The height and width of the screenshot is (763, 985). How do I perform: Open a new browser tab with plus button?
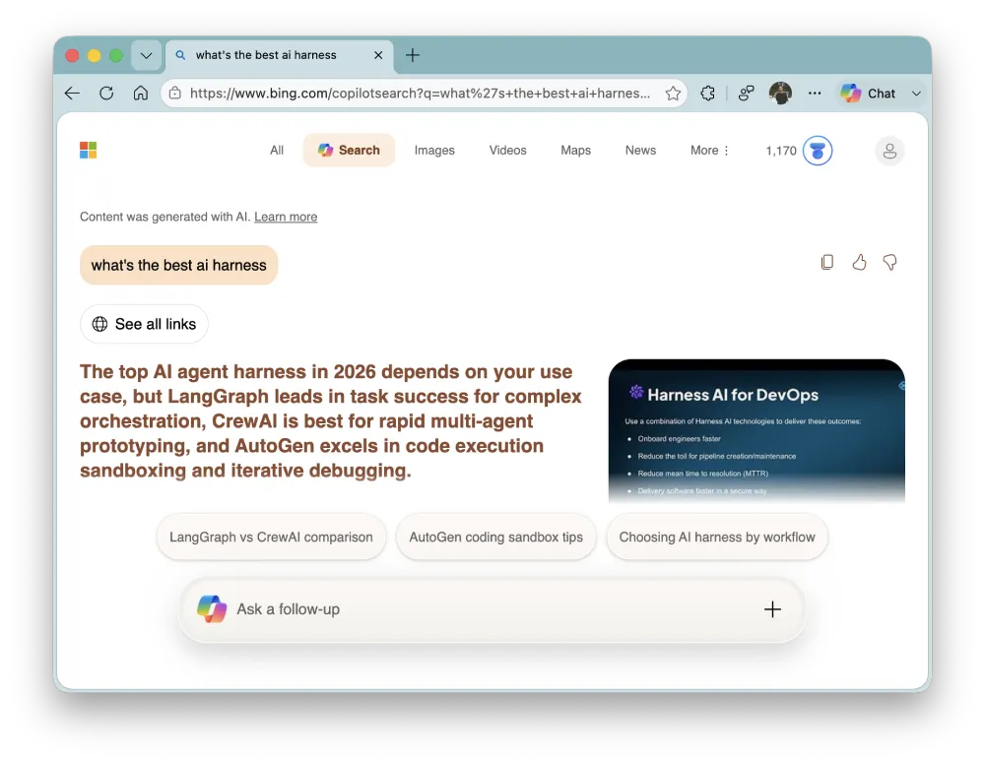pyautogui.click(x=412, y=55)
